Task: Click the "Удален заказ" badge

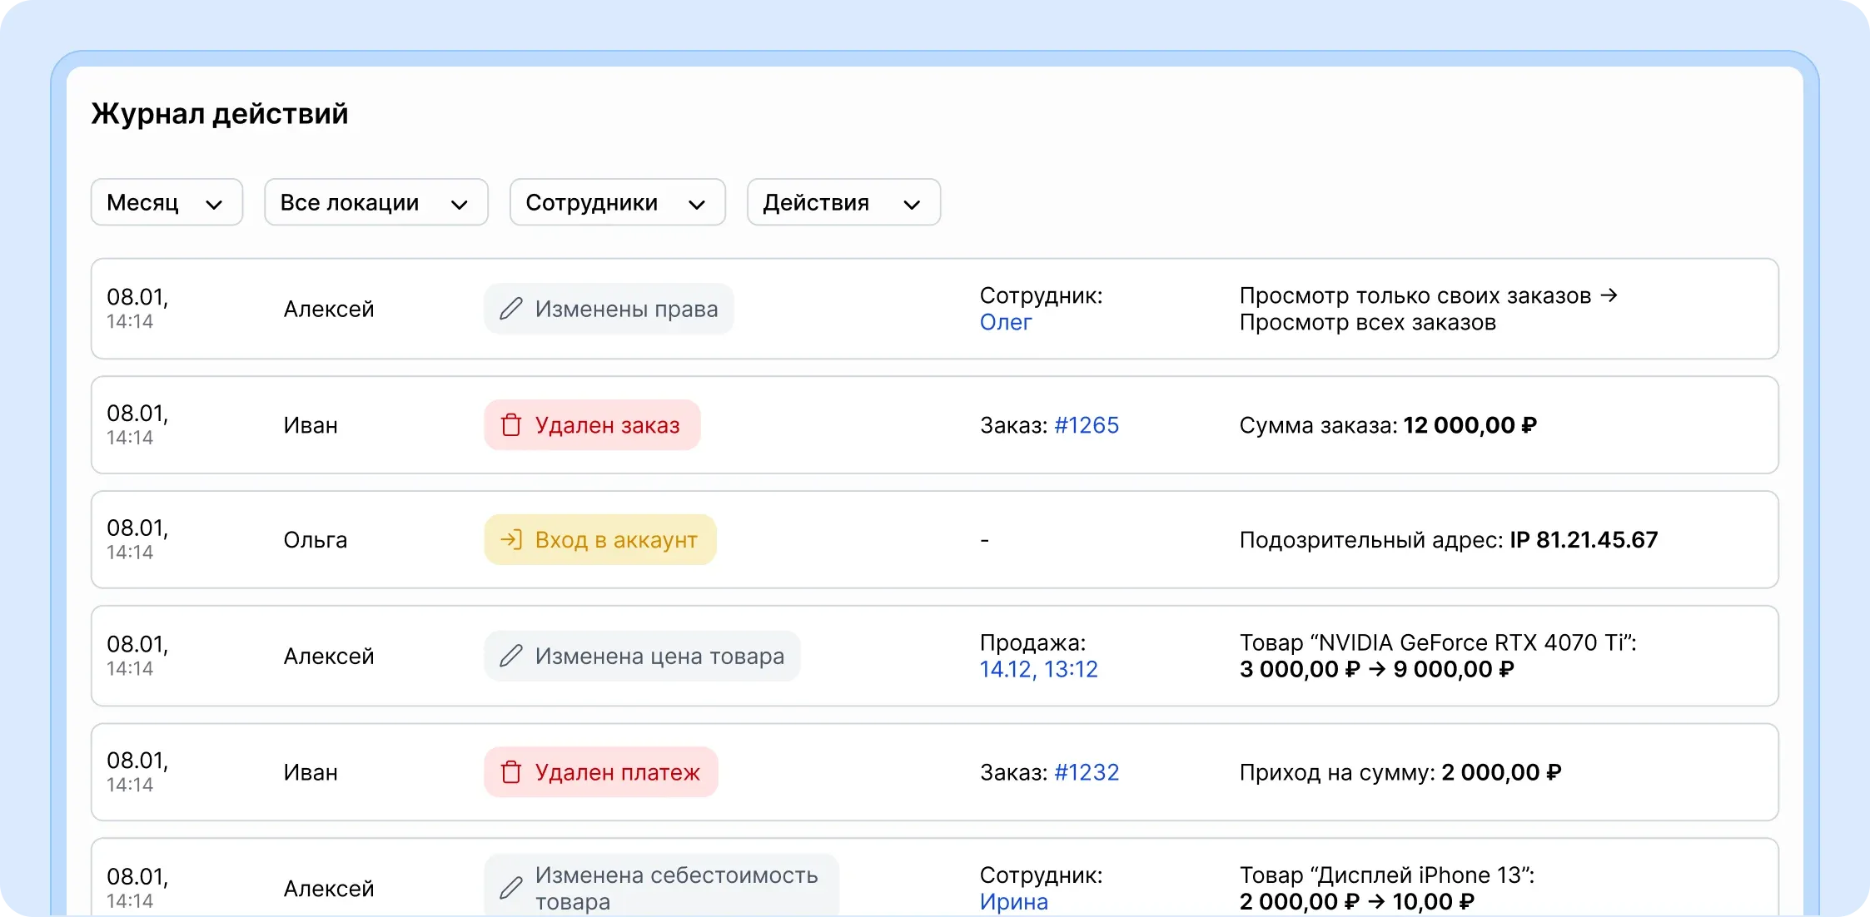Action: point(592,425)
